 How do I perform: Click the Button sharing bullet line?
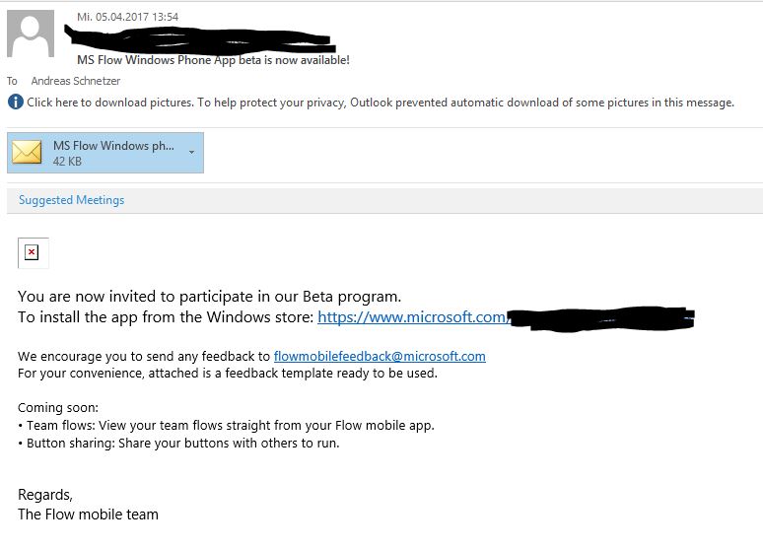(178, 443)
